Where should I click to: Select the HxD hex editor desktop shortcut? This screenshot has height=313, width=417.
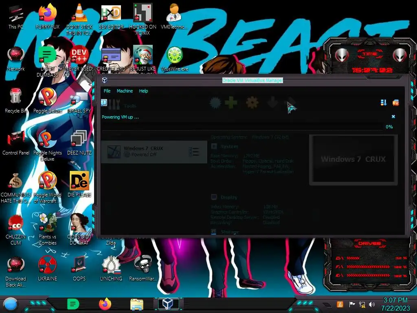111,17
